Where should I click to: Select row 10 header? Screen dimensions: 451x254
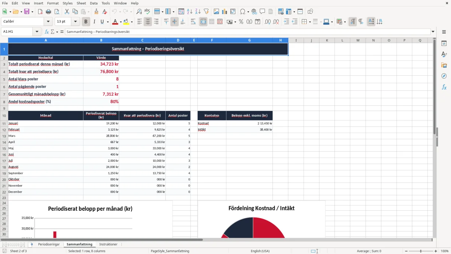4,116
